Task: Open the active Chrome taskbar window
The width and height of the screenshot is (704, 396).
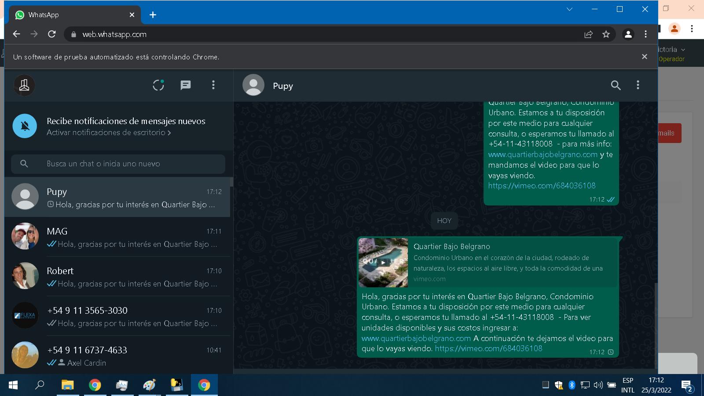Action: click(204, 385)
